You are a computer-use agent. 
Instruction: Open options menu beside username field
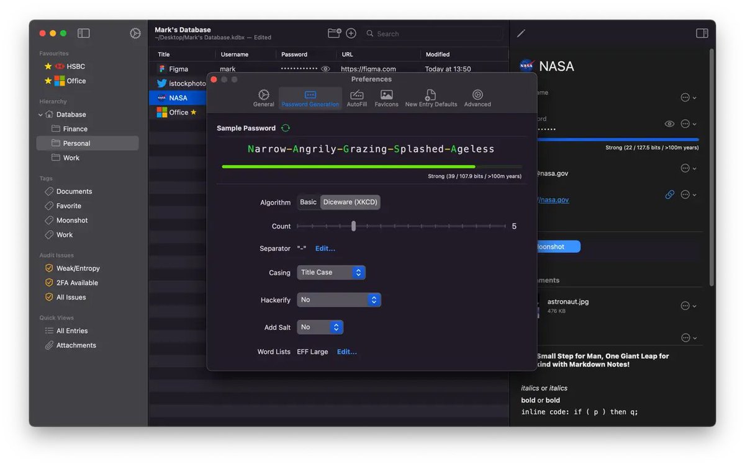689,97
